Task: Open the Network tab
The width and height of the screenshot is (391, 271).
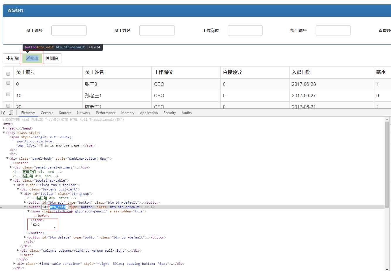Action: click(84, 113)
